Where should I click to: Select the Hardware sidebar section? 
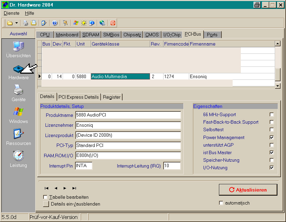(x=18, y=72)
